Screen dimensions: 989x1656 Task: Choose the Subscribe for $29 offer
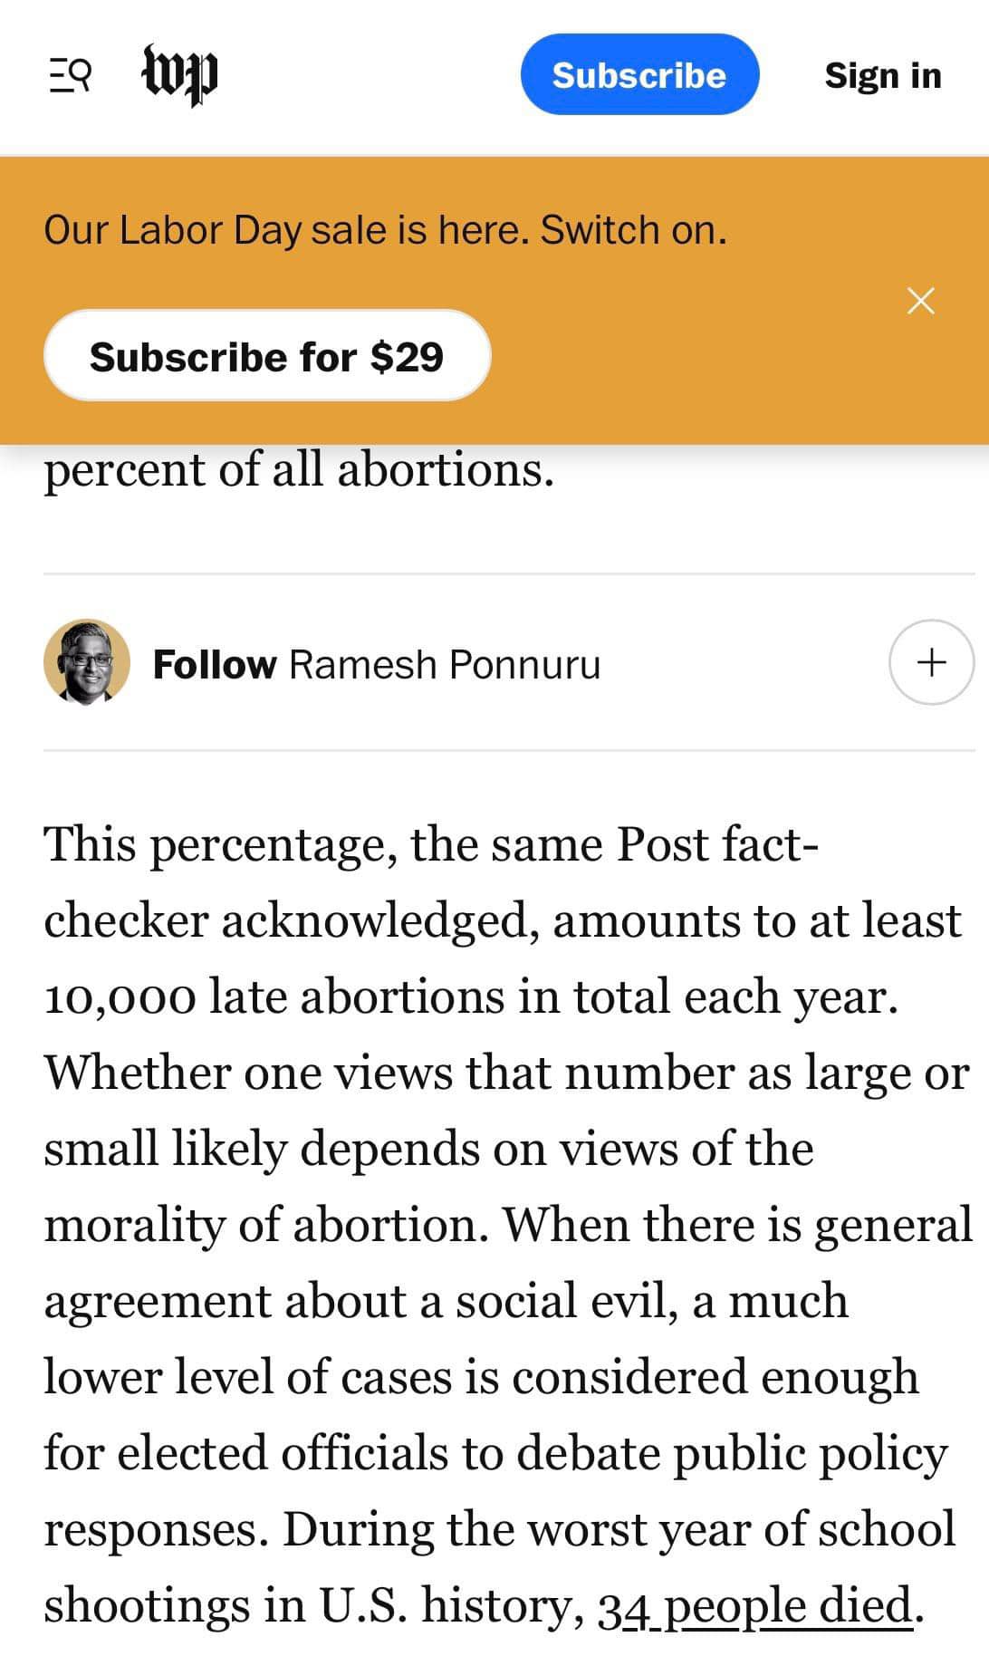(x=267, y=356)
